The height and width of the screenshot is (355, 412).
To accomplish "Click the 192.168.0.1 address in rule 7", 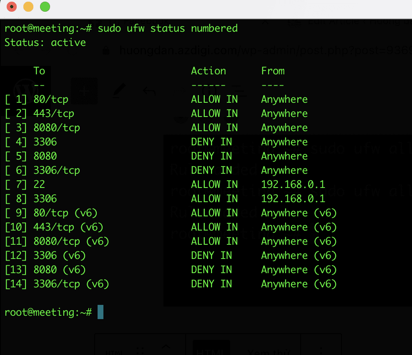I will (x=293, y=185).
